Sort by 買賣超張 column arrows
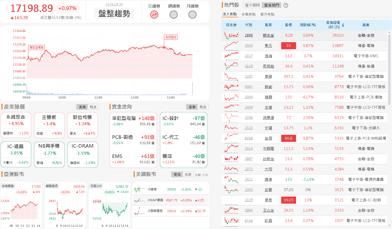This screenshot has height=229, width=392. click(343, 25)
